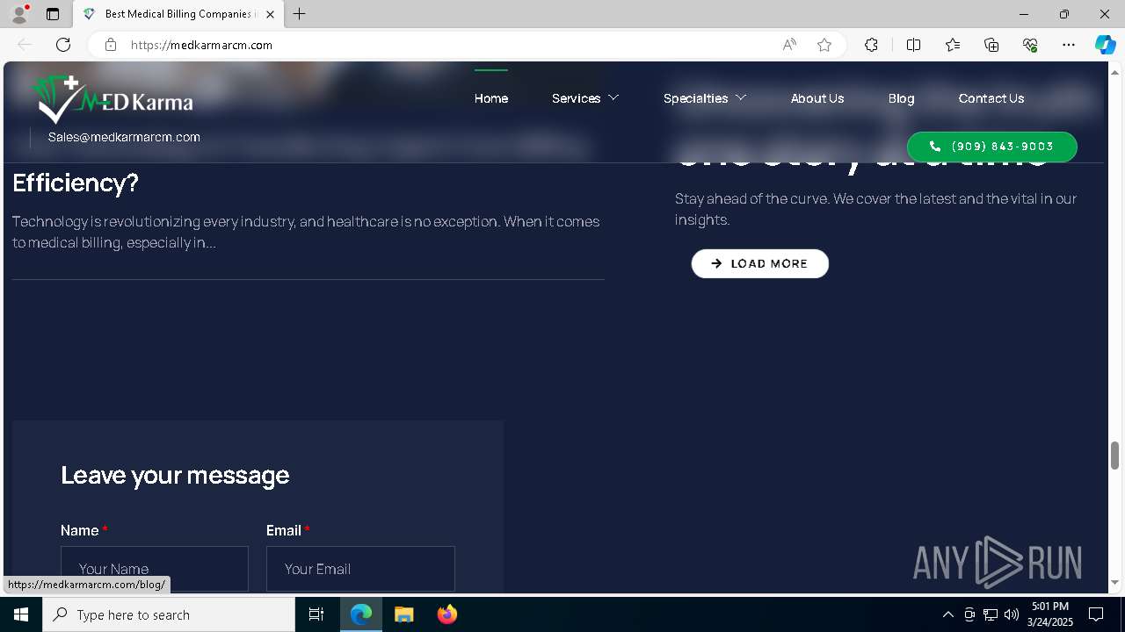The width and height of the screenshot is (1125, 632).
Task: Open Collections icon in toolbar
Action: (x=991, y=45)
